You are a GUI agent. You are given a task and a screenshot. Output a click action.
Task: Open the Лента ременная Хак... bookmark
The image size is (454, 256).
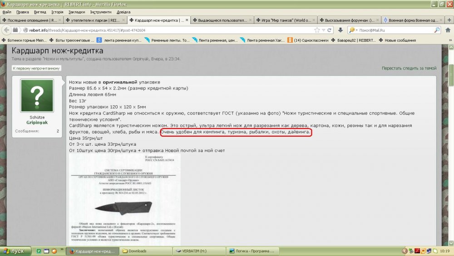point(262,40)
